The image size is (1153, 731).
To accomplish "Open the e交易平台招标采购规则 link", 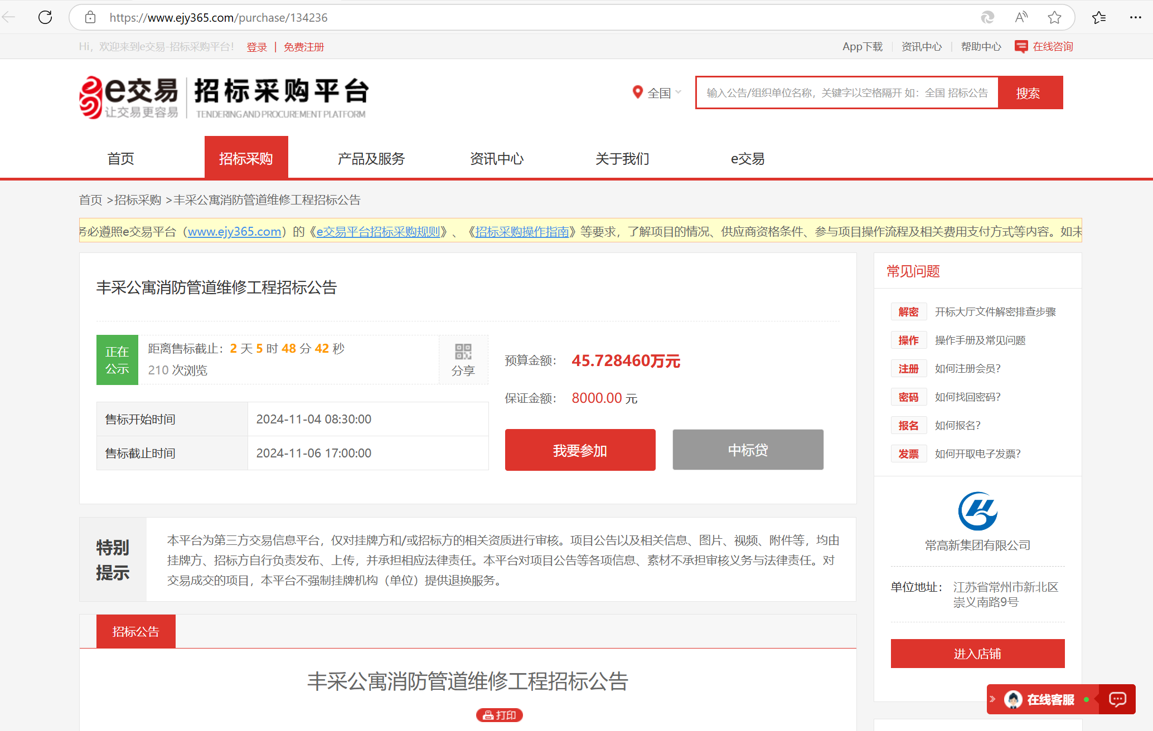I will coord(378,231).
